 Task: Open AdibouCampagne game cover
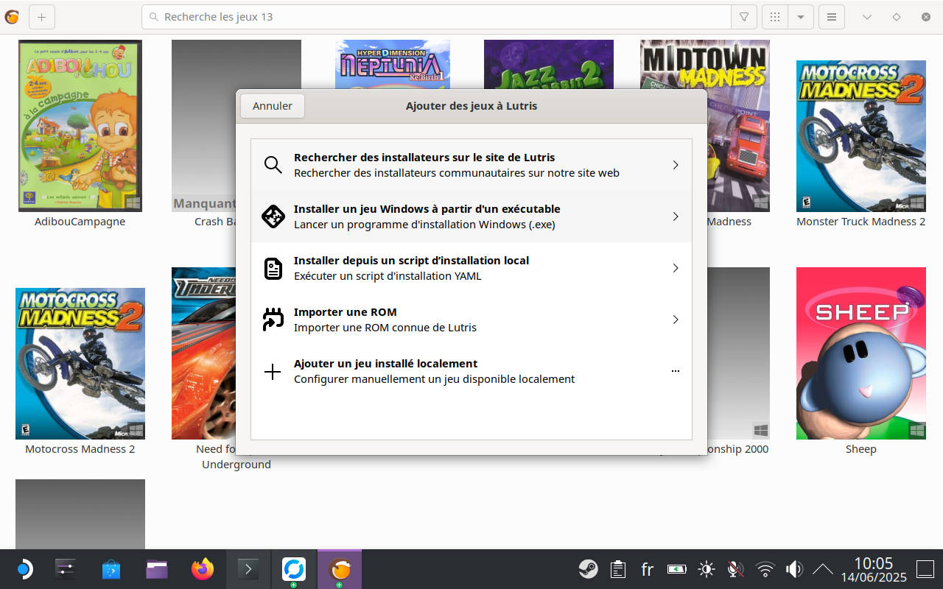[80, 126]
